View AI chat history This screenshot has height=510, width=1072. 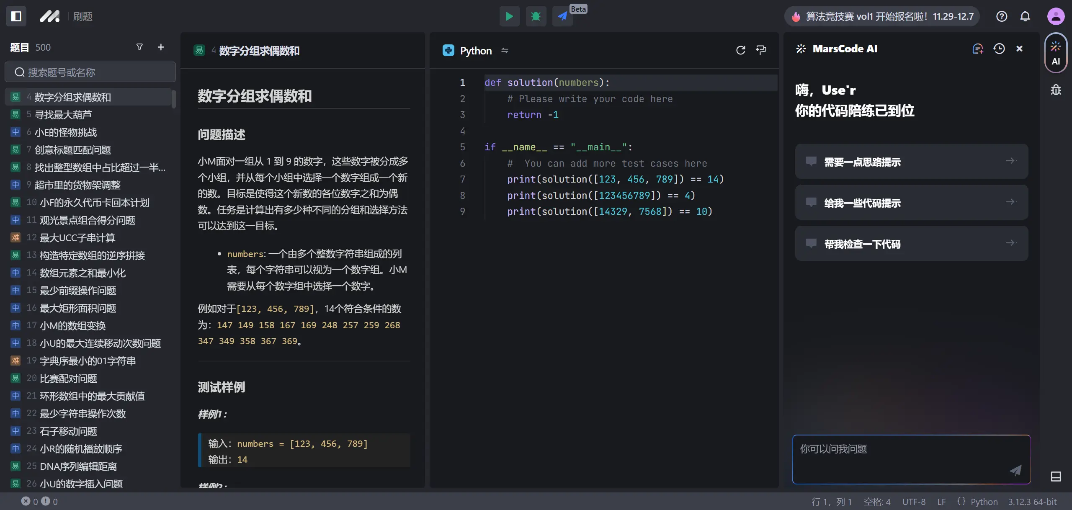[999, 49]
